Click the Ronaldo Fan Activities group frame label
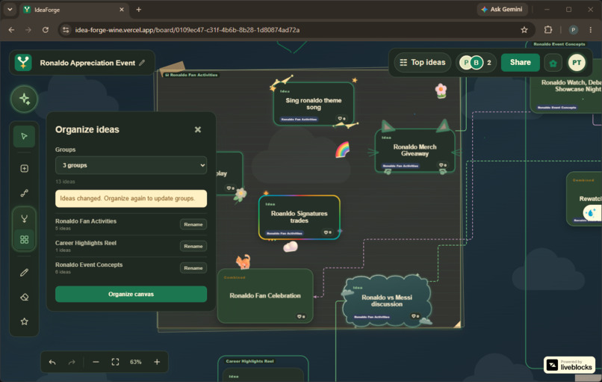 (191, 75)
